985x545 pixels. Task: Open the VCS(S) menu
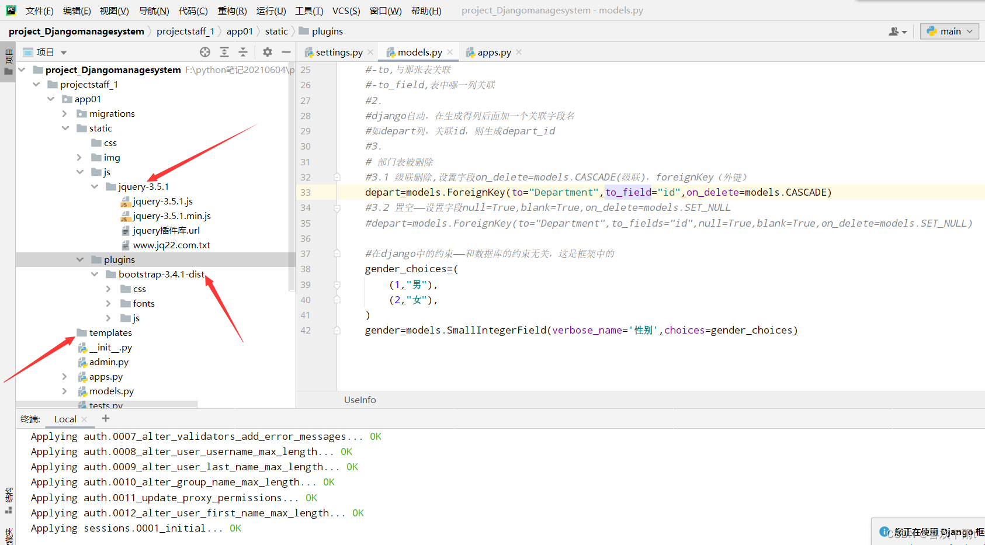click(346, 11)
